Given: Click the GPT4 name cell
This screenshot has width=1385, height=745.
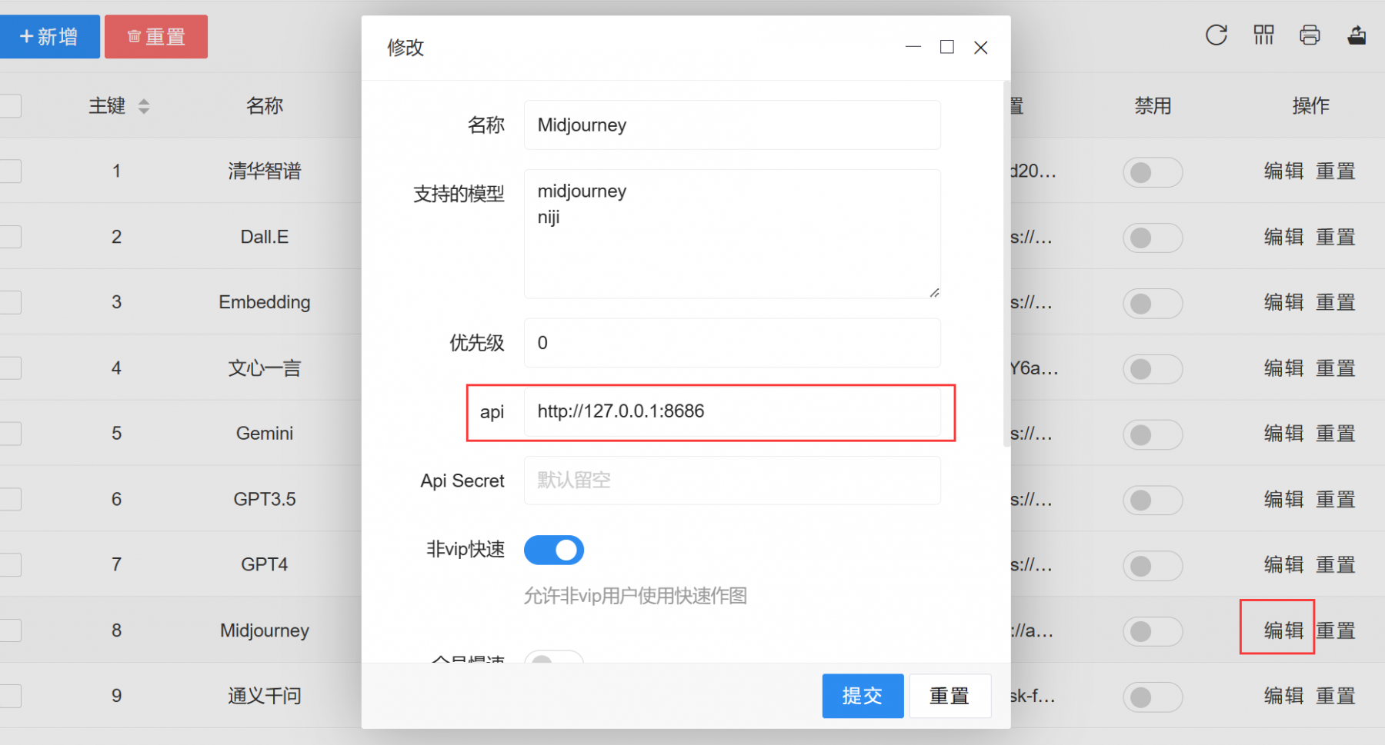Looking at the screenshot, I should (265, 565).
